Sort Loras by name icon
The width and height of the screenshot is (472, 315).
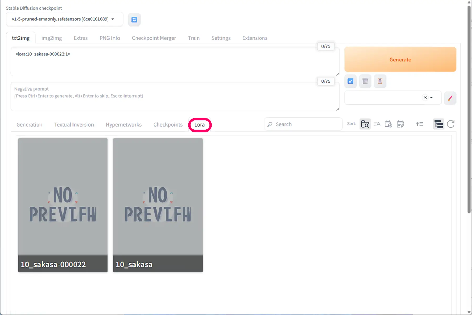click(377, 124)
